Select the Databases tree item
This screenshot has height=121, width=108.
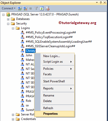(23, 19)
